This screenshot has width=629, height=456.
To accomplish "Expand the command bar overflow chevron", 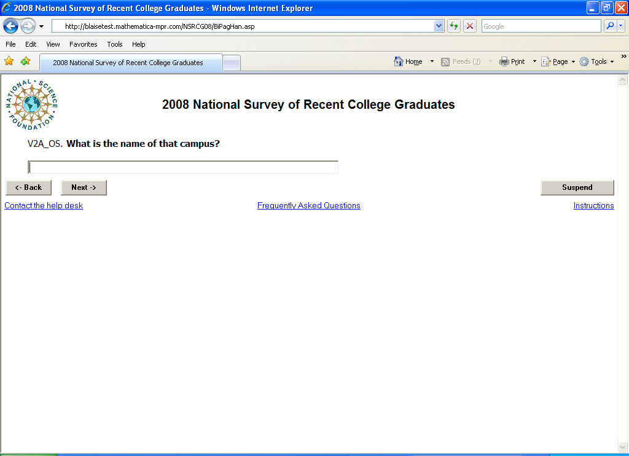I will 624,57.
